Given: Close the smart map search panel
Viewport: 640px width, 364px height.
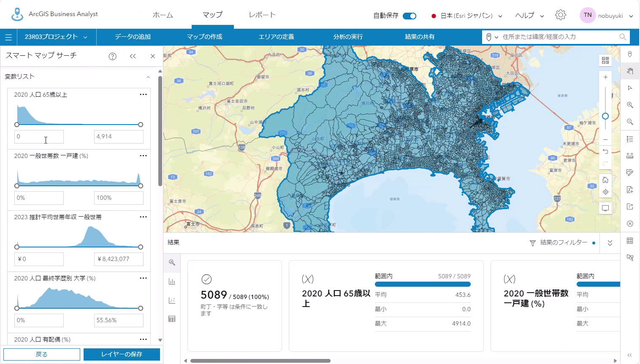Looking at the screenshot, I should (x=153, y=56).
